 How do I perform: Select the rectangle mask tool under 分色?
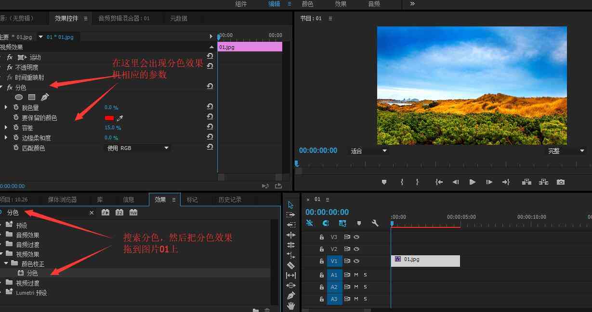pos(32,97)
